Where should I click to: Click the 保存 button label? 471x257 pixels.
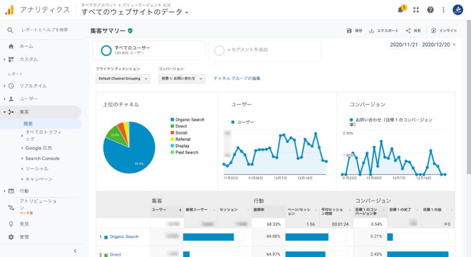359,31
